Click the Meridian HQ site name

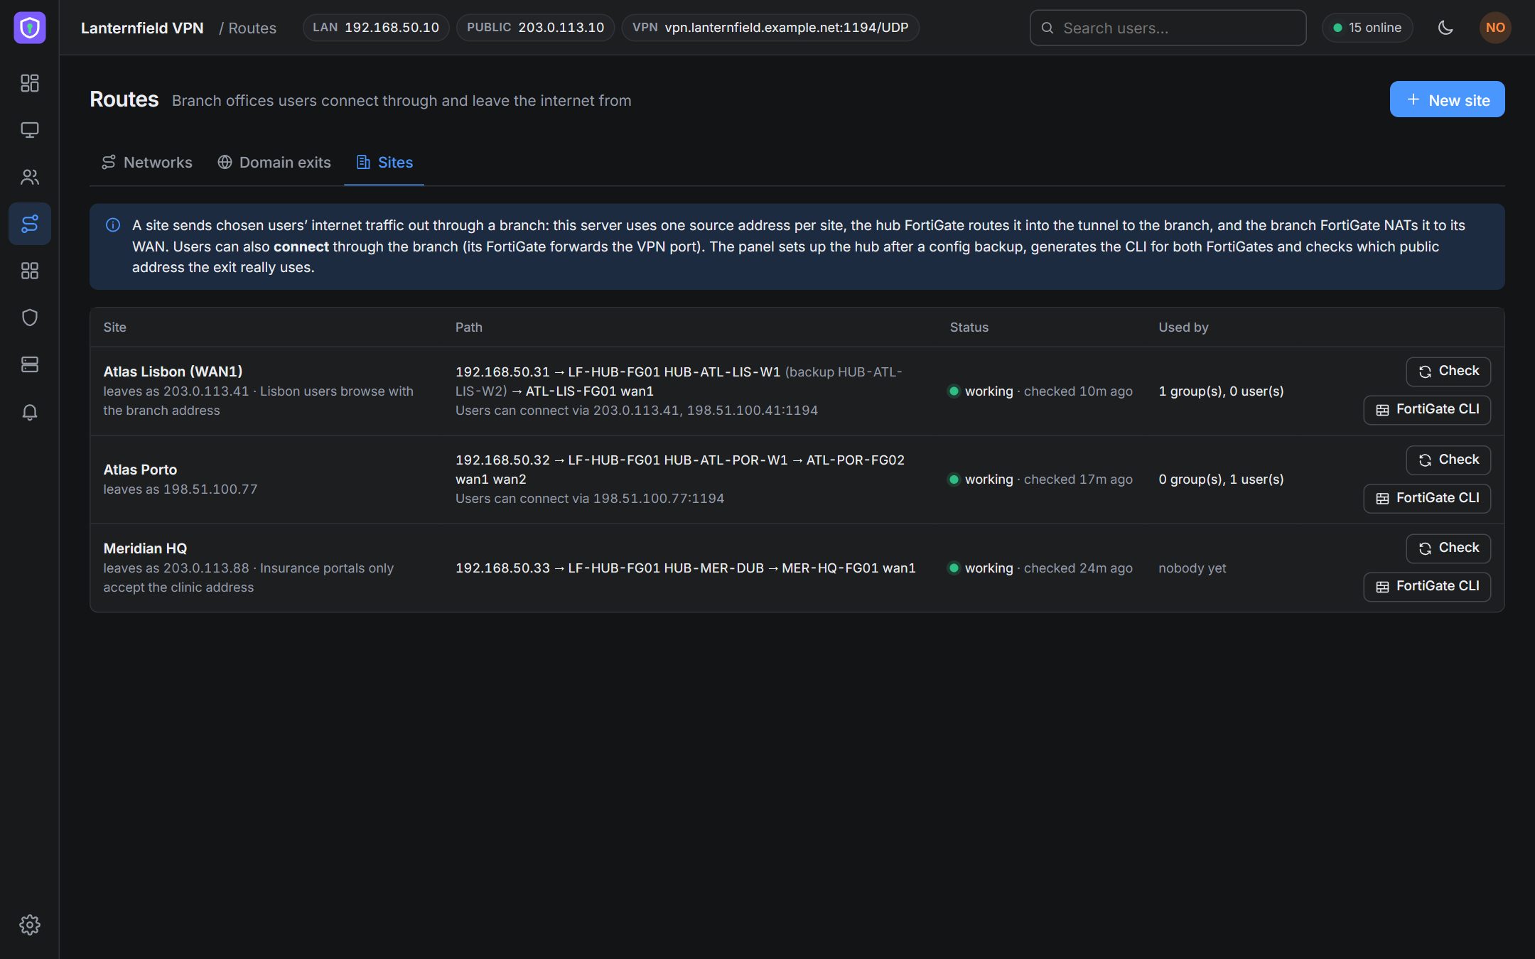coord(145,548)
